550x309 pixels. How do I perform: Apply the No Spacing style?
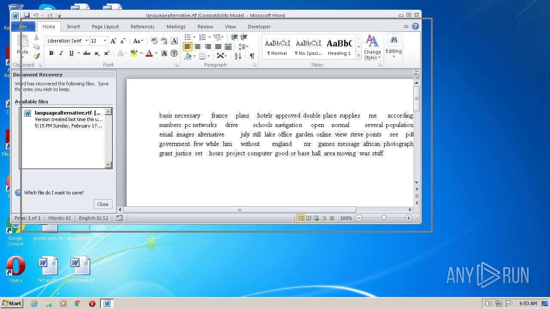pyautogui.click(x=309, y=47)
